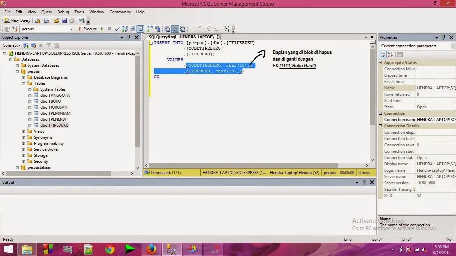Image resolution: width=456 pixels, height=256 pixels.
Task: Open Object Explorer window position menu
Action: tap(122, 37)
